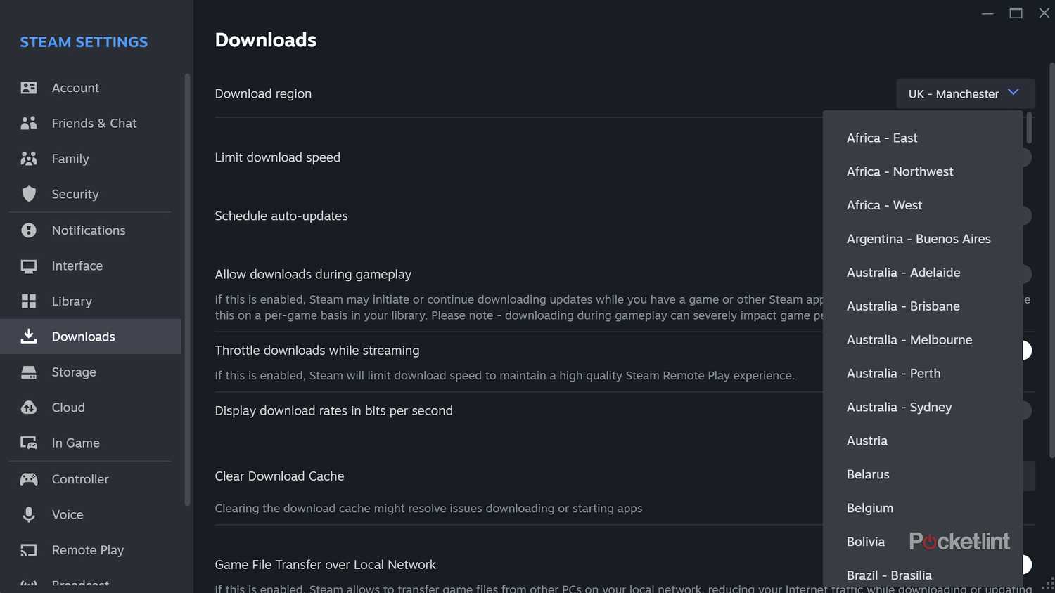
Task: Toggle Throttle downloads while streaming switch
Action: coord(1027,350)
